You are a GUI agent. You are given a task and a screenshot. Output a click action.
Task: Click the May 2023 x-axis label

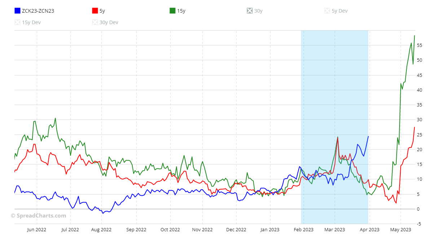point(400,229)
